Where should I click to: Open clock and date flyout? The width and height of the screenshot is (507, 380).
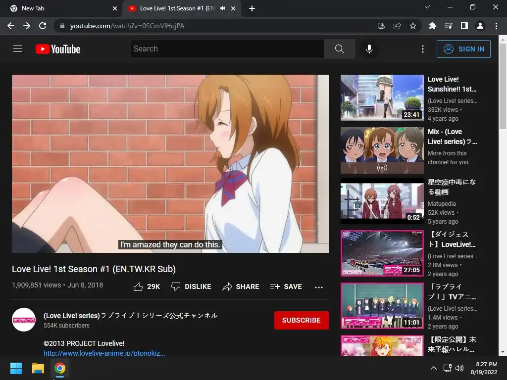click(484, 368)
